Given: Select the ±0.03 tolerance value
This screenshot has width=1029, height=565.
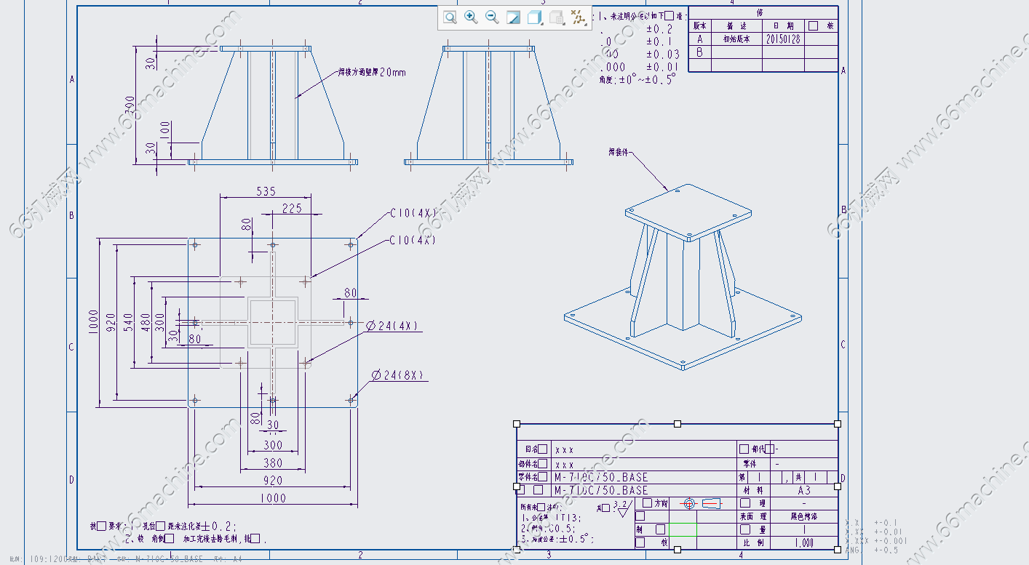Looking at the screenshot, I should click(663, 54).
